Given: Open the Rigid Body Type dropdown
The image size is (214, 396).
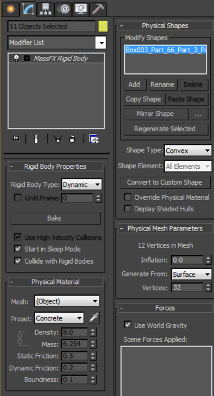Looking at the screenshot, I should (x=81, y=185).
